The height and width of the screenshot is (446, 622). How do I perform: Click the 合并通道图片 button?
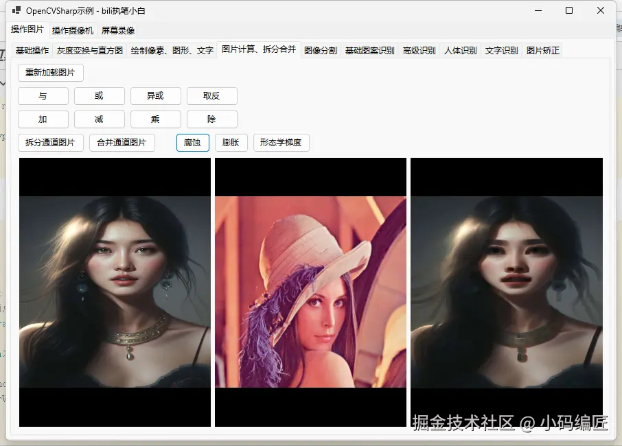click(x=122, y=143)
